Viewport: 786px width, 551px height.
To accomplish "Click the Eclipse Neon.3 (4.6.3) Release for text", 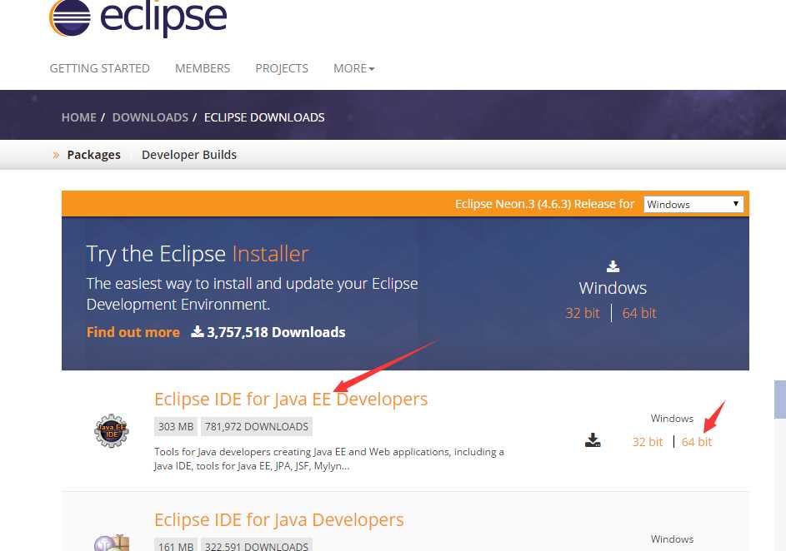I will (544, 204).
